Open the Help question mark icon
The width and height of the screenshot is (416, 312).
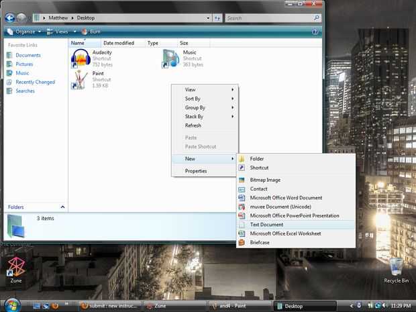coord(315,32)
